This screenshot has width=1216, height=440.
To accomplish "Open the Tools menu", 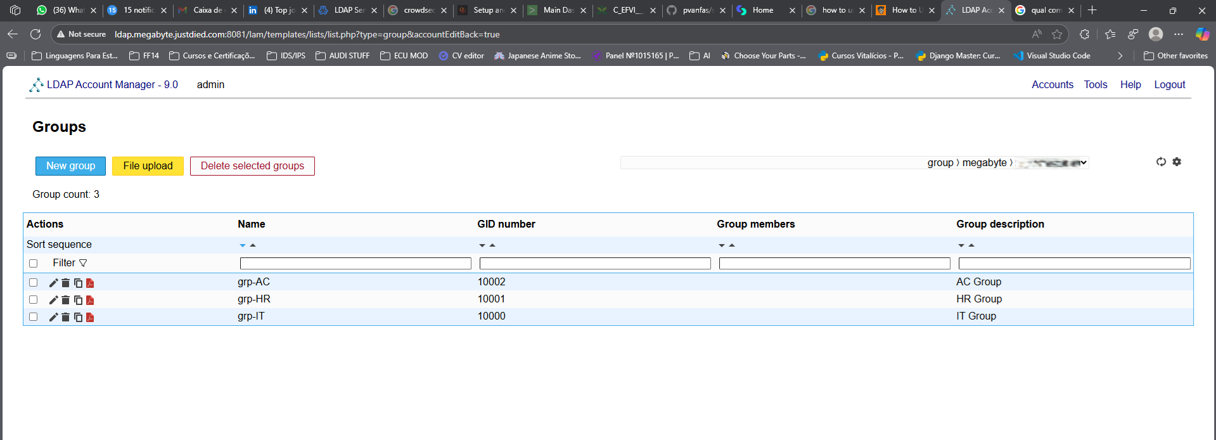I will (1095, 84).
